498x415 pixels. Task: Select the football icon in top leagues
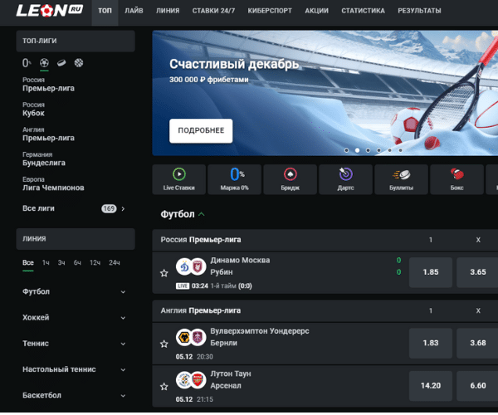coord(44,62)
